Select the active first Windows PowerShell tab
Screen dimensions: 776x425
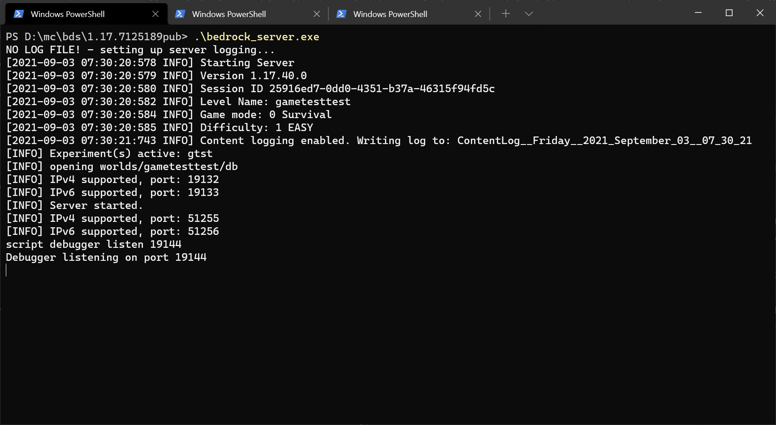click(67, 14)
